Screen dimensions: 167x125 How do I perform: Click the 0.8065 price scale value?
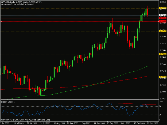[163, 2]
